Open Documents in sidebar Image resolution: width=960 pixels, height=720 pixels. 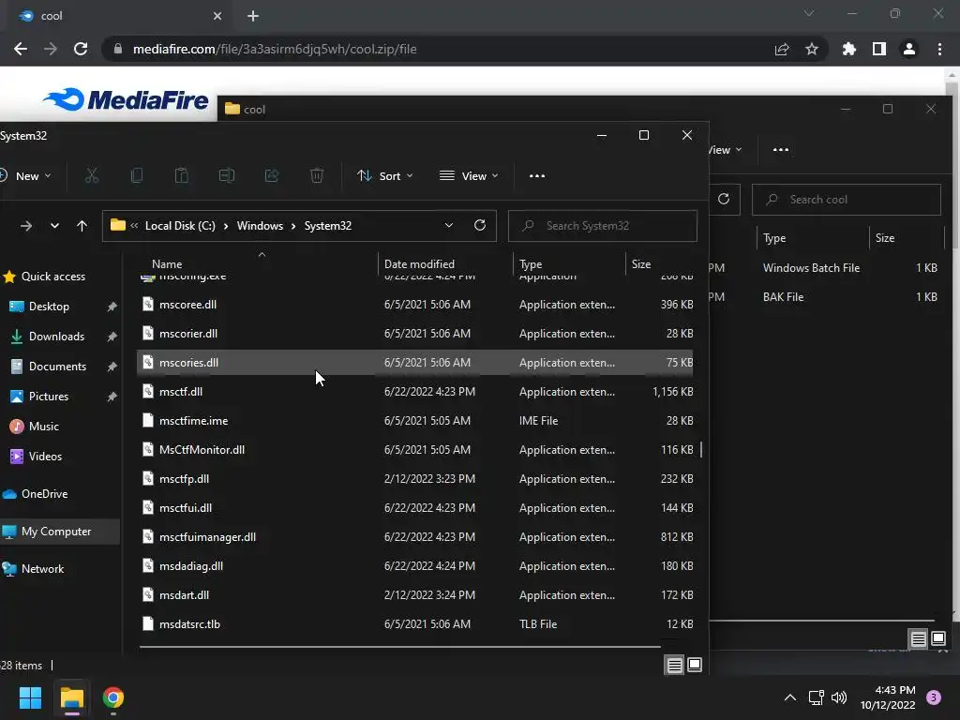57,367
